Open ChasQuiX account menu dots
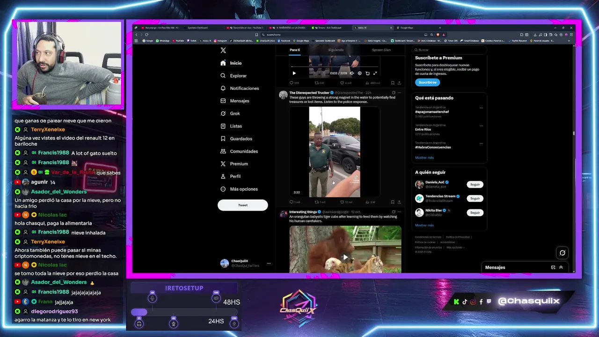599x337 pixels. [269, 264]
